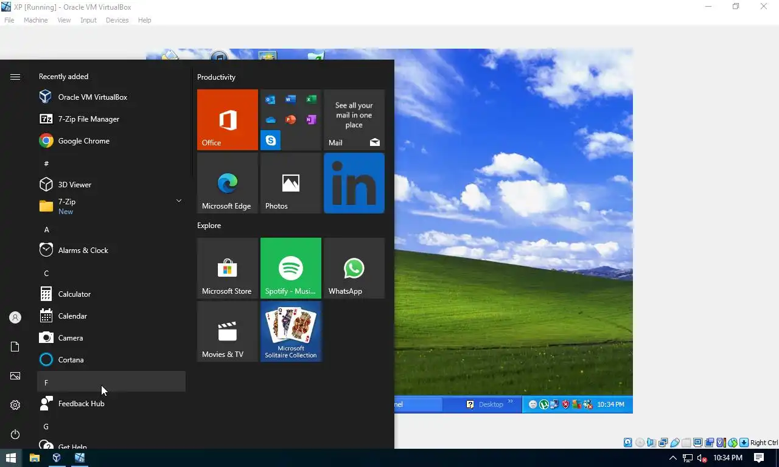Open the View menu in VirtualBox
Screen dimensions: 779x467
(x=64, y=20)
